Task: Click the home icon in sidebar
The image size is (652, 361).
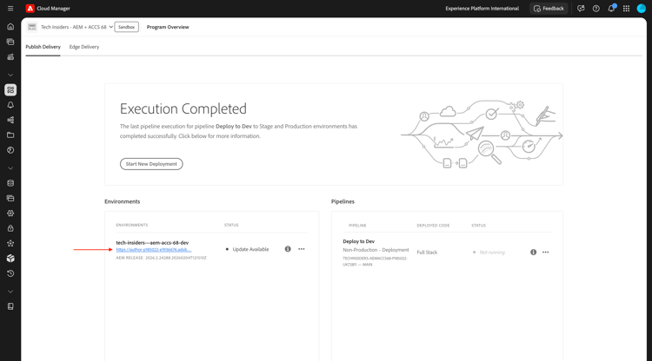Action: click(x=10, y=27)
